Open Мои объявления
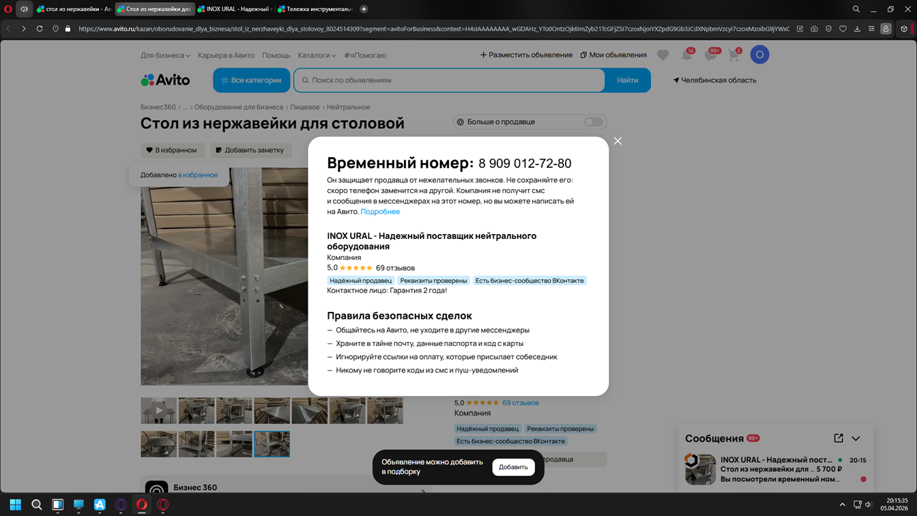Viewport: 917px width, 516px height. [613, 55]
